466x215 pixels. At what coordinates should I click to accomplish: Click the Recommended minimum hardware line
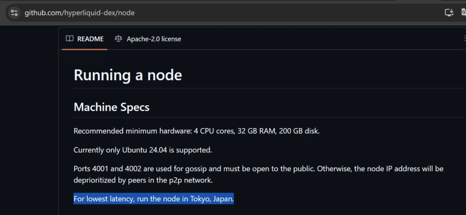click(197, 131)
